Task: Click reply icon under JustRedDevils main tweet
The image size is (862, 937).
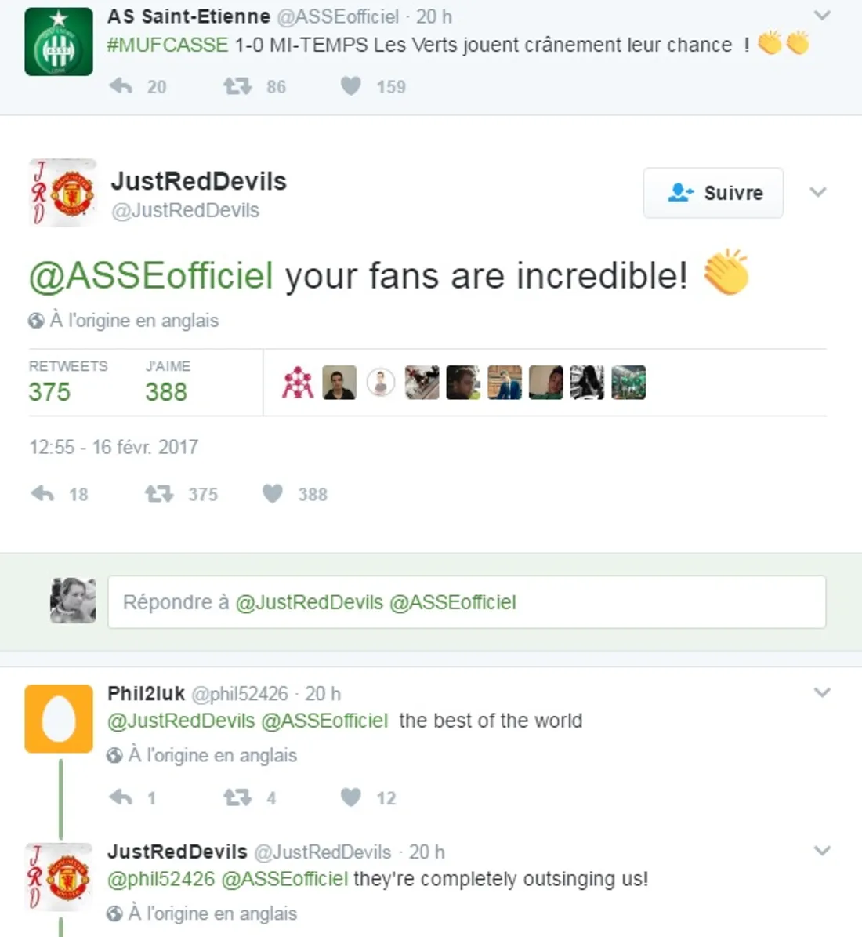Action: (x=42, y=494)
